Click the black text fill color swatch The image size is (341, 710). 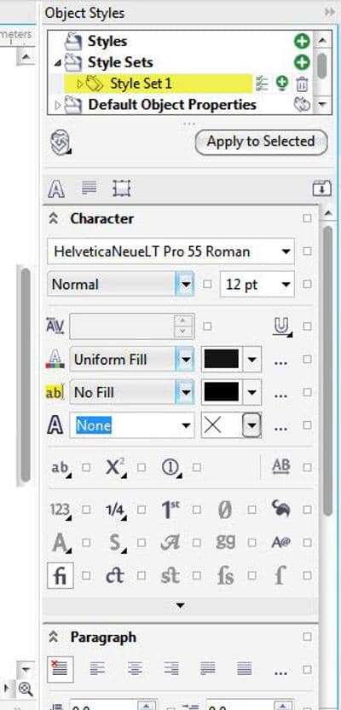[x=222, y=360]
